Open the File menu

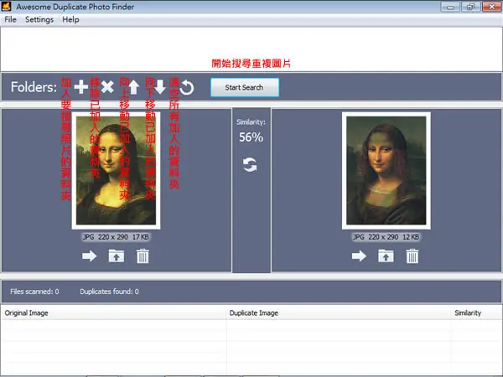point(10,19)
